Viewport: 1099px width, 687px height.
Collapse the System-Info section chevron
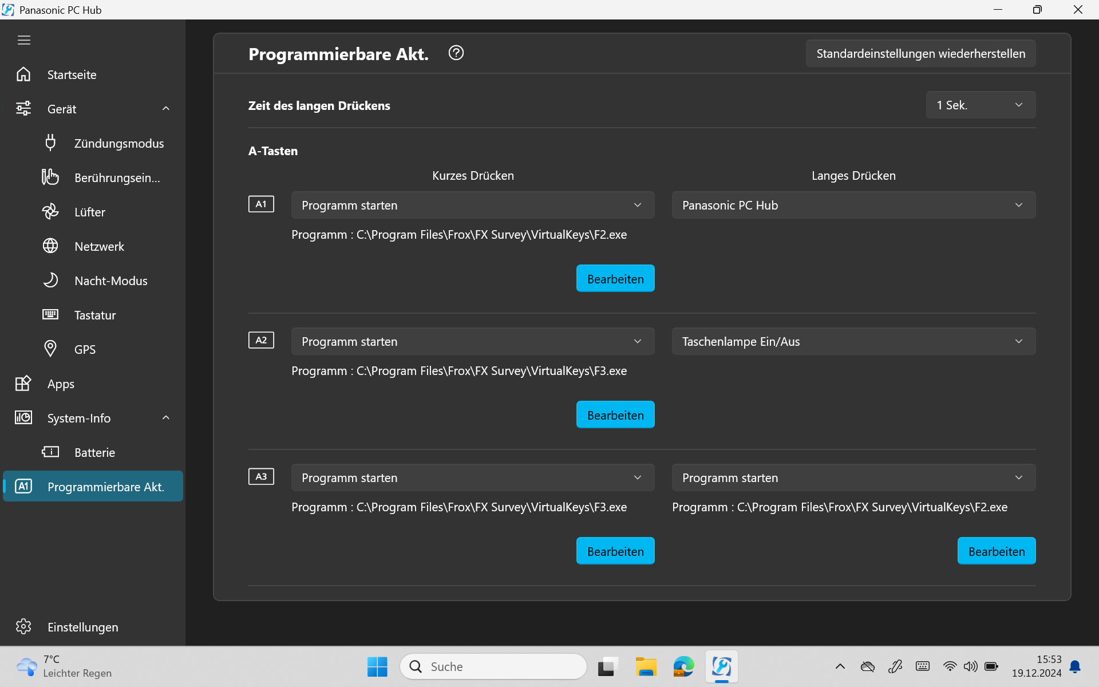[165, 418]
